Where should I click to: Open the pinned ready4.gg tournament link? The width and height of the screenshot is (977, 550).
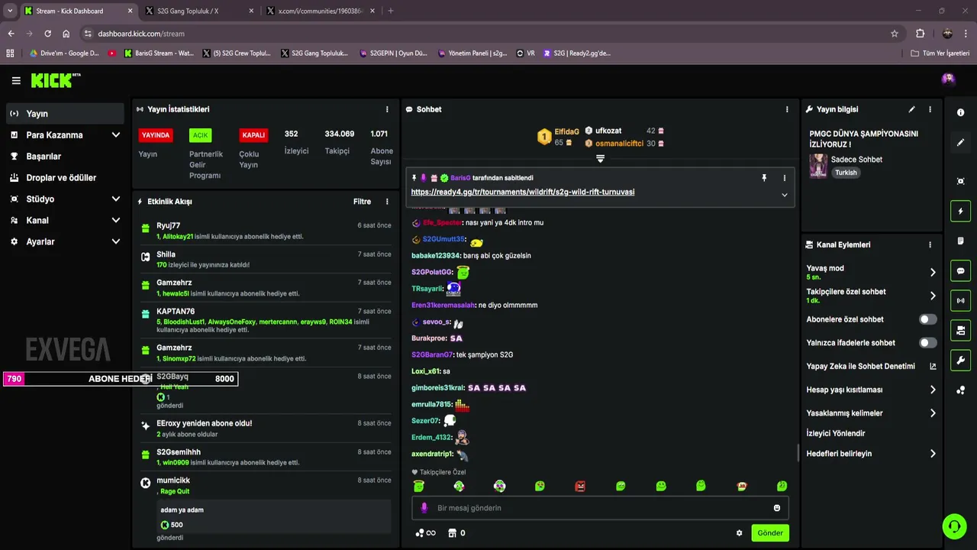(523, 192)
